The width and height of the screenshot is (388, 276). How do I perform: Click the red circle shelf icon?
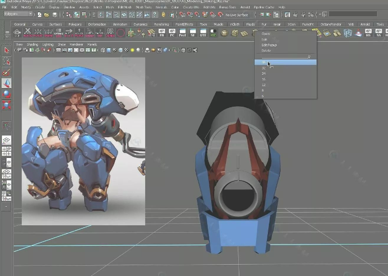click(121, 33)
